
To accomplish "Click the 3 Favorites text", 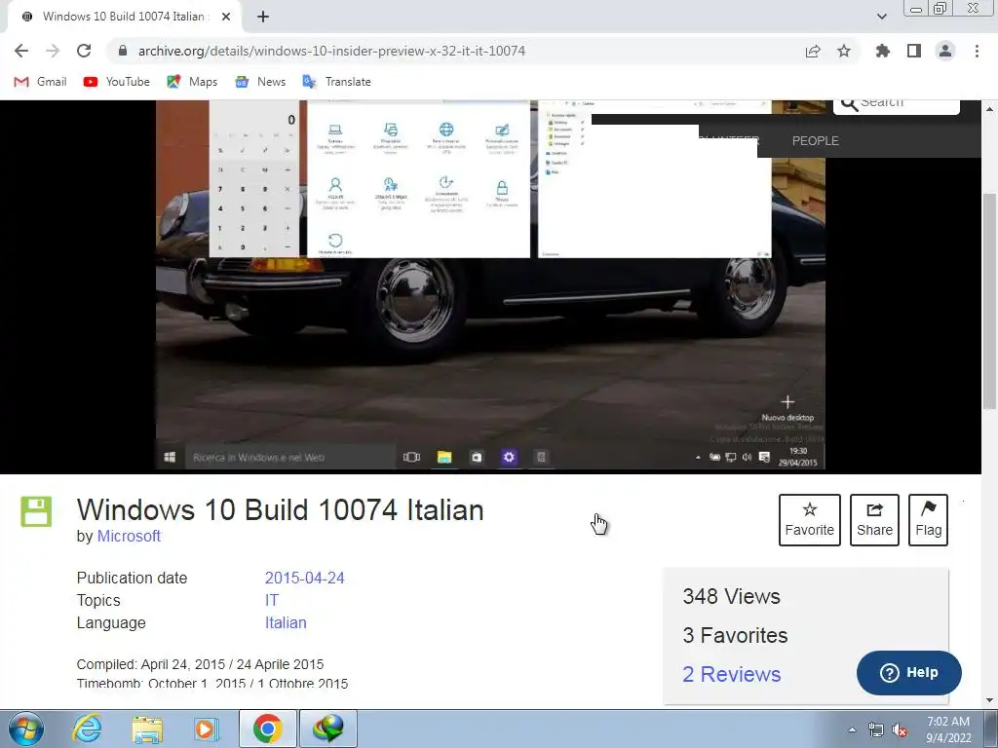I will pyautogui.click(x=735, y=635).
